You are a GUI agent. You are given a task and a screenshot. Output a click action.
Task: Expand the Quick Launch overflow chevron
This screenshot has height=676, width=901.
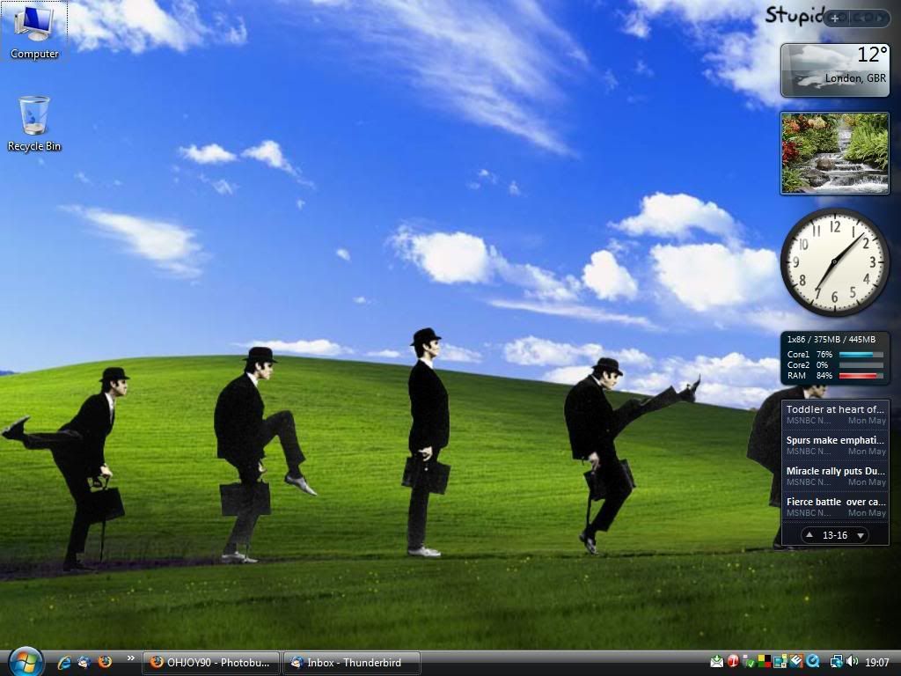pos(131,658)
